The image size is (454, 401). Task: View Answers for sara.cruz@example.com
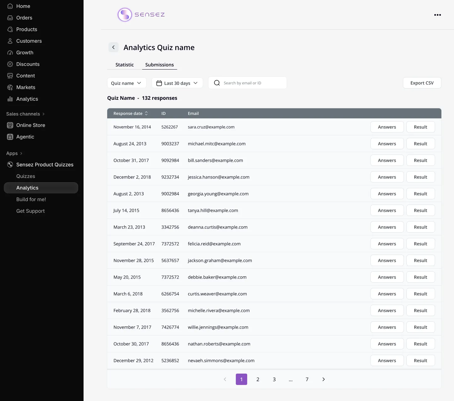pos(387,127)
